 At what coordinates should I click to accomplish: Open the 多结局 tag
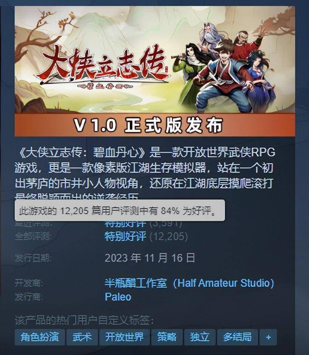click(237, 337)
